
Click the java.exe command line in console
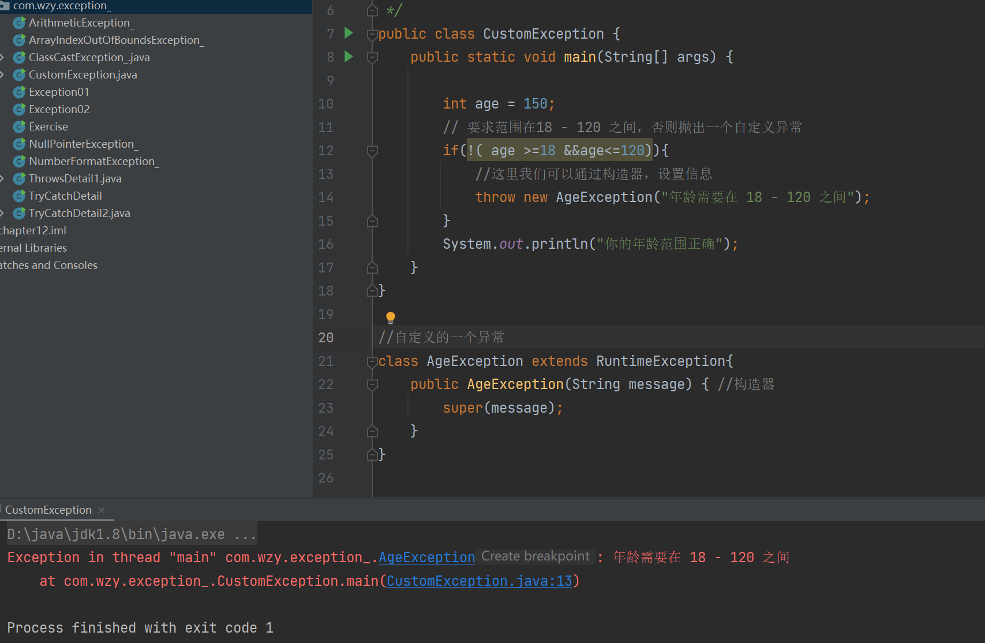click(x=132, y=534)
